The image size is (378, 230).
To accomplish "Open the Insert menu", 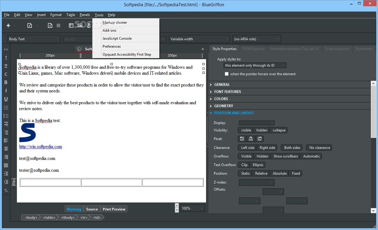I will (x=41, y=15).
